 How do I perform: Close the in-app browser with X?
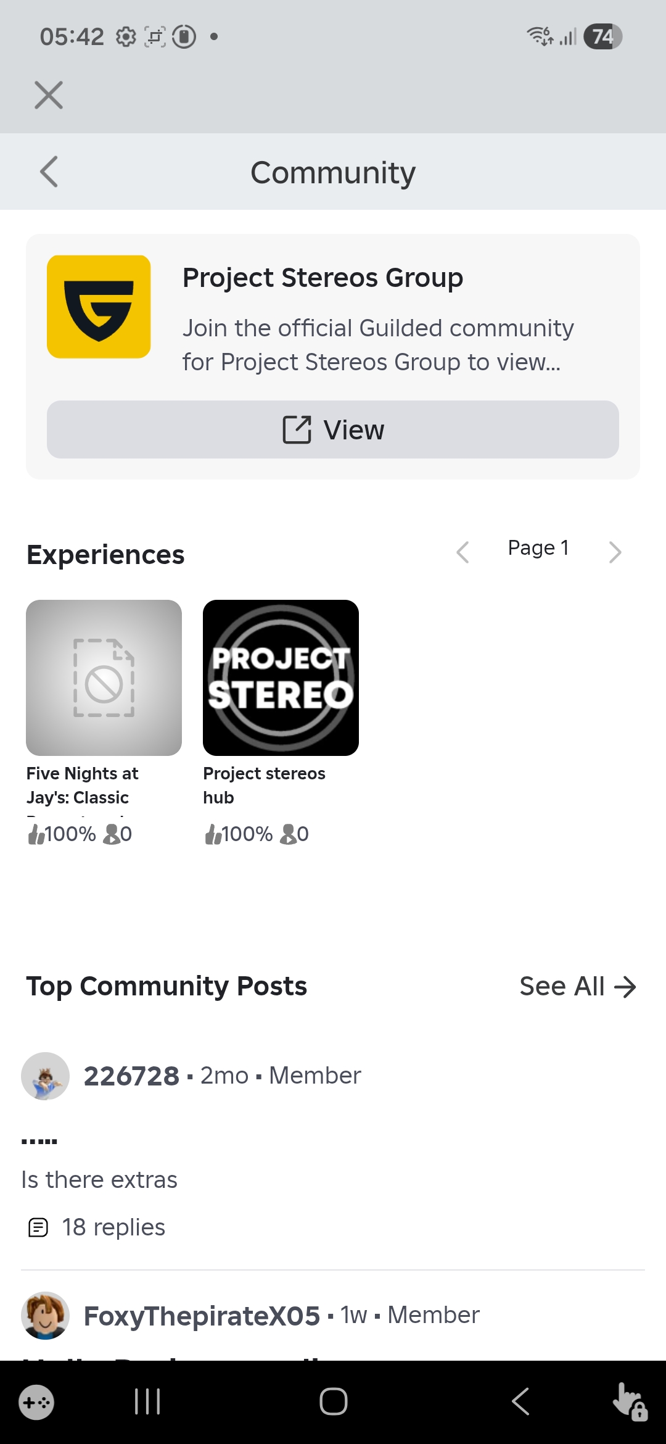(x=49, y=95)
